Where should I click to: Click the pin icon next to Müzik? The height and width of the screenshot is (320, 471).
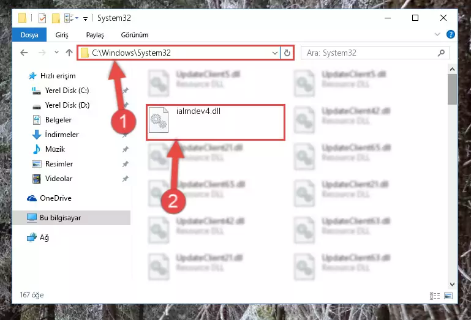pyautogui.click(x=126, y=149)
